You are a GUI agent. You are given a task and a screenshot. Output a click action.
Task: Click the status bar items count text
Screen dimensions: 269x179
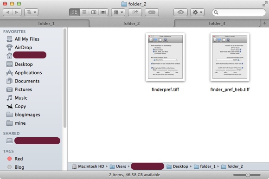134,175
